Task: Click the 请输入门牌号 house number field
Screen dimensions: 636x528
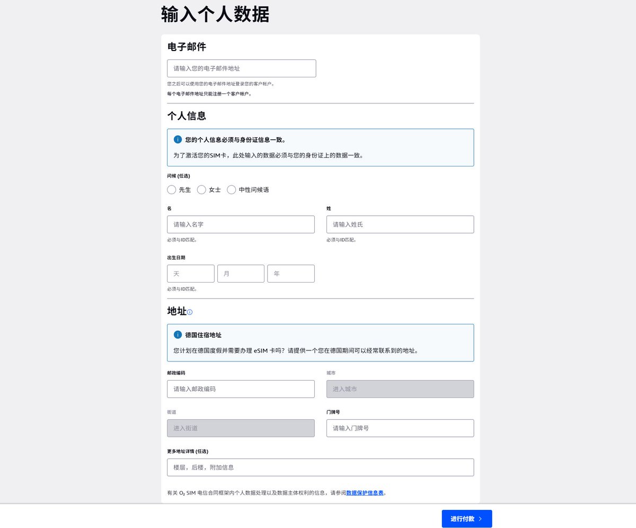Action: pyautogui.click(x=400, y=428)
